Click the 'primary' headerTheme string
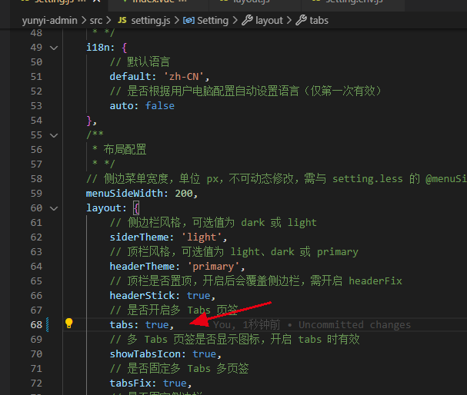The height and width of the screenshot is (395, 467). click(215, 266)
